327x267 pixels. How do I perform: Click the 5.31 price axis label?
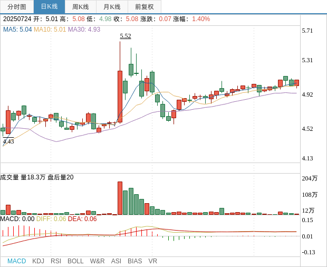(307, 61)
